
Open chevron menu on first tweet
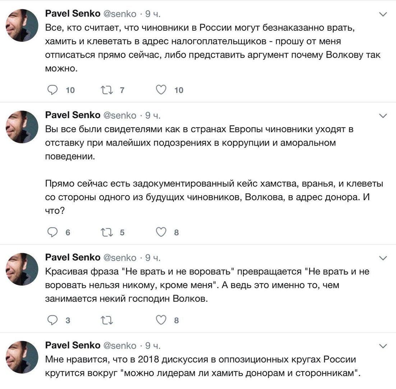coord(383,14)
